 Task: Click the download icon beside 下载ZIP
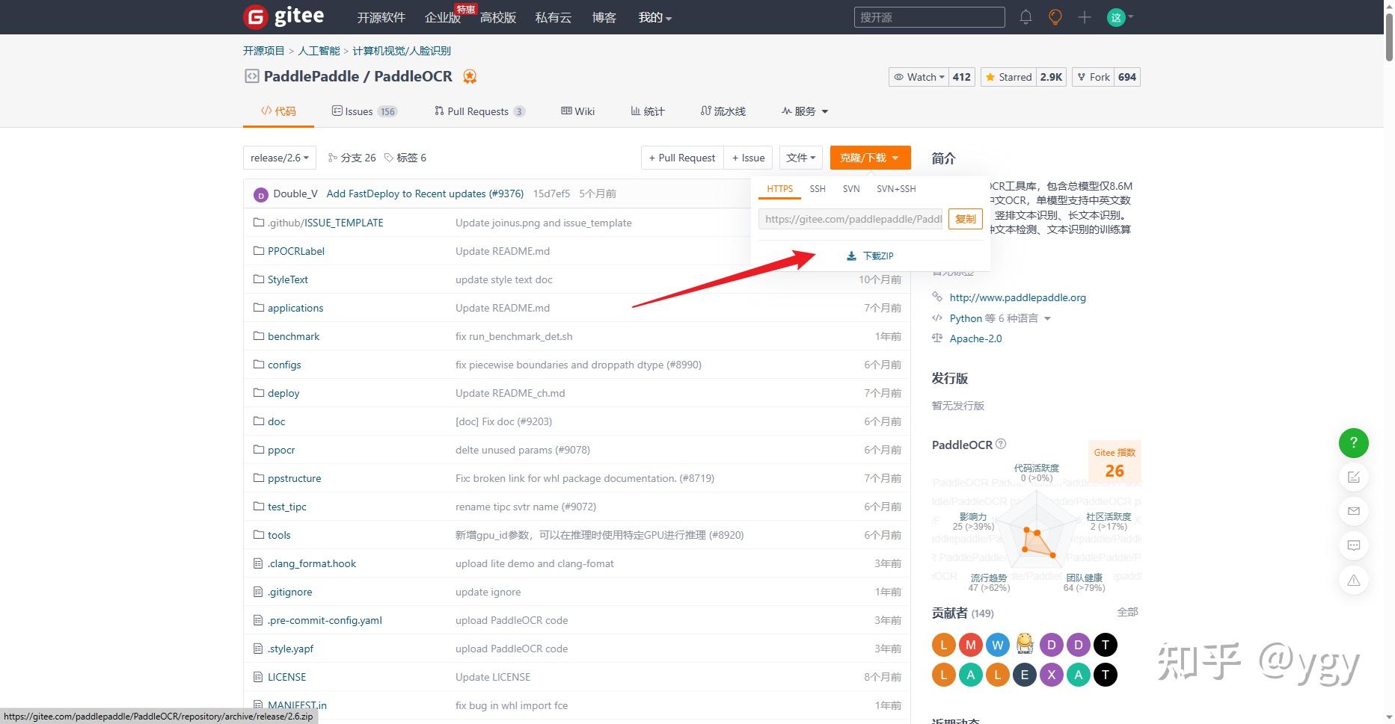(851, 256)
